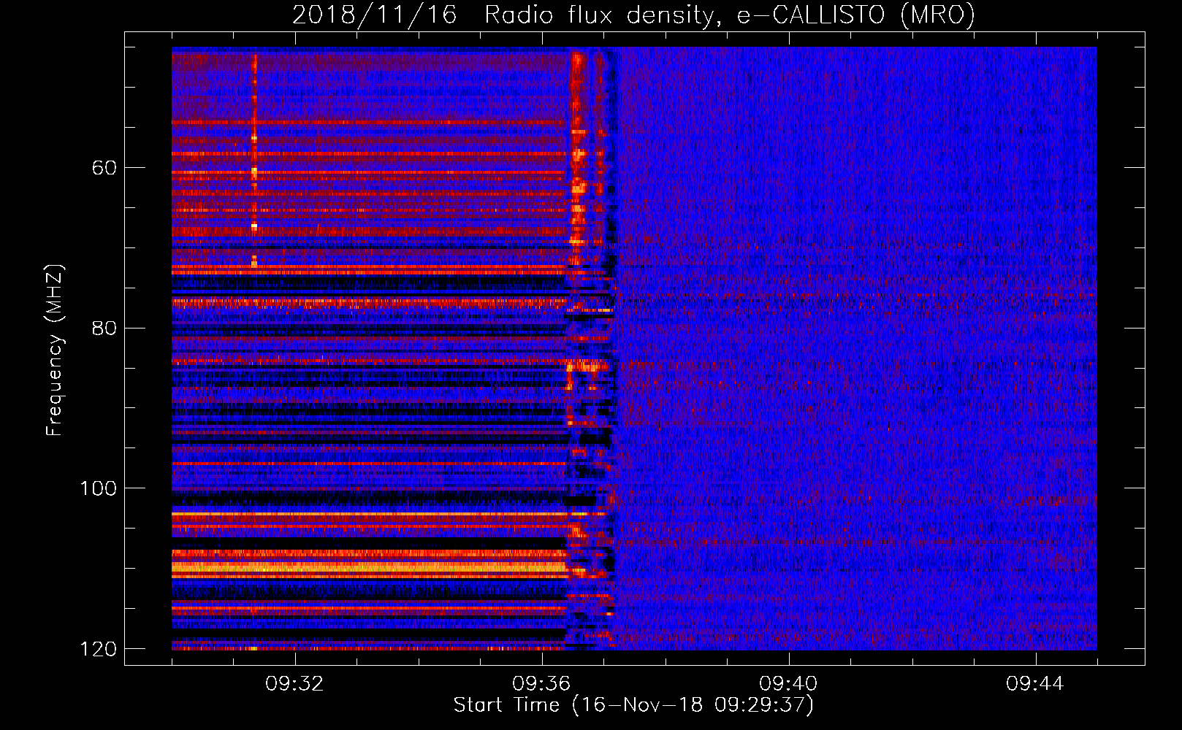Click the 09:32 time tick label
The height and width of the screenshot is (730, 1182).
(294, 684)
